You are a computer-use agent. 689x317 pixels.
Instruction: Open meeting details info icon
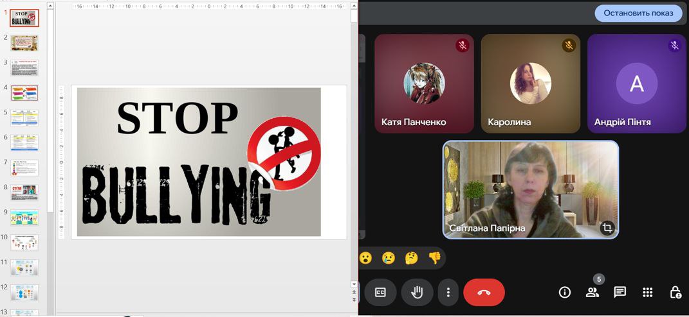coord(565,293)
